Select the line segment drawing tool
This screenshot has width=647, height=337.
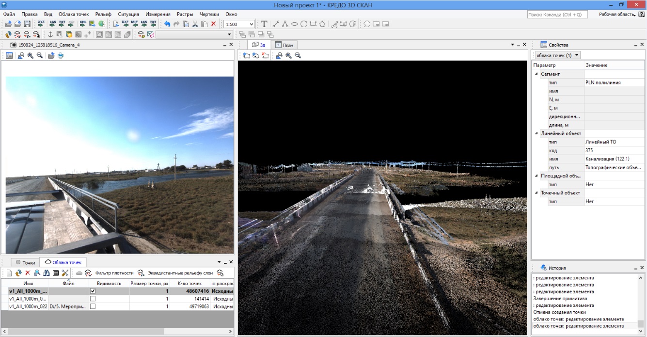click(276, 24)
